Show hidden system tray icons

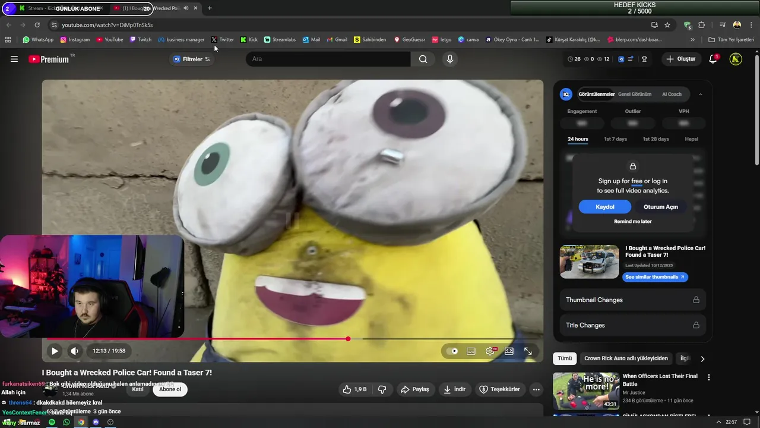pos(719,422)
